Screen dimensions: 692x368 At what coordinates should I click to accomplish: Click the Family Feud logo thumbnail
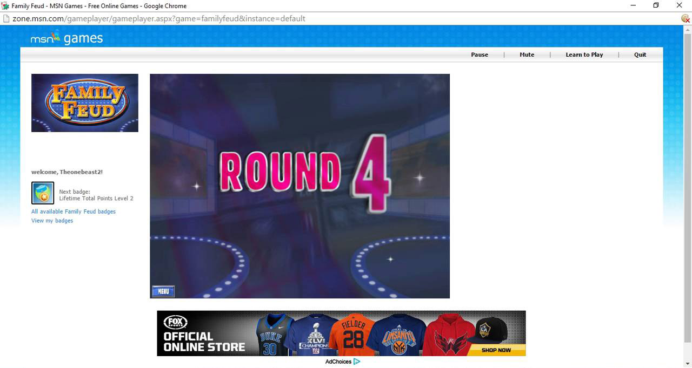tap(85, 103)
